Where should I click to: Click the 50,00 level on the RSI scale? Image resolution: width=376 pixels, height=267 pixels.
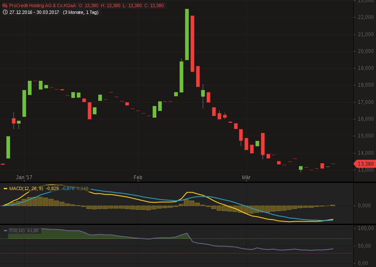(365, 245)
